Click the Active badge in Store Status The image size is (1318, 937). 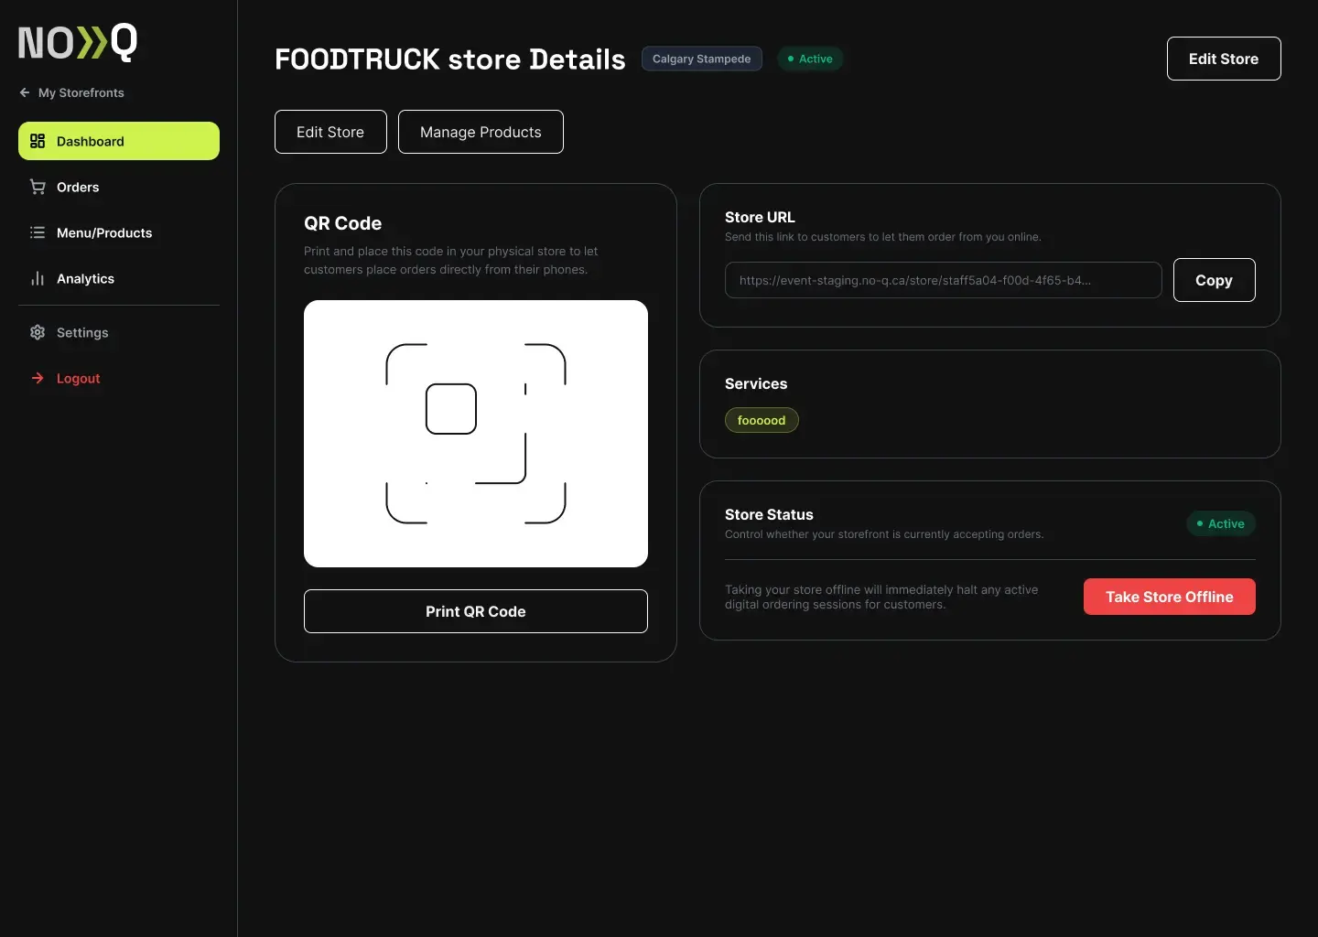click(1221, 523)
